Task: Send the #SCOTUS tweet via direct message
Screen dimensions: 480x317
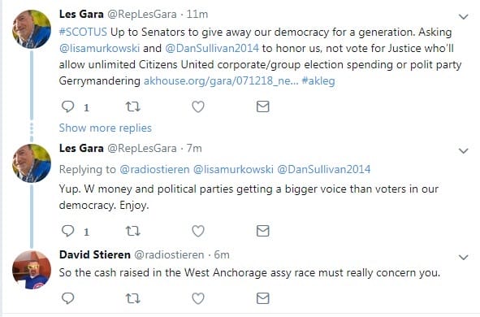Action: (x=262, y=106)
